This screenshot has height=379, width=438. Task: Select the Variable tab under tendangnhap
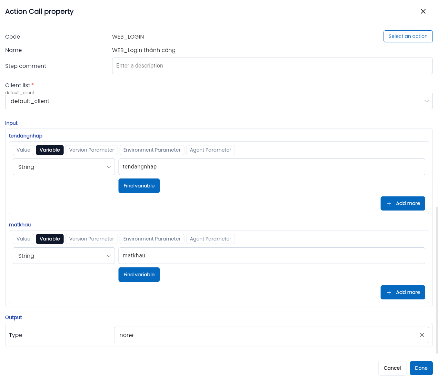pyautogui.click(x=50, y=150)
